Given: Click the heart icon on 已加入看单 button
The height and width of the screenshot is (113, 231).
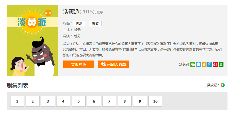Looking at the screenshot, I should pos(103,64).
